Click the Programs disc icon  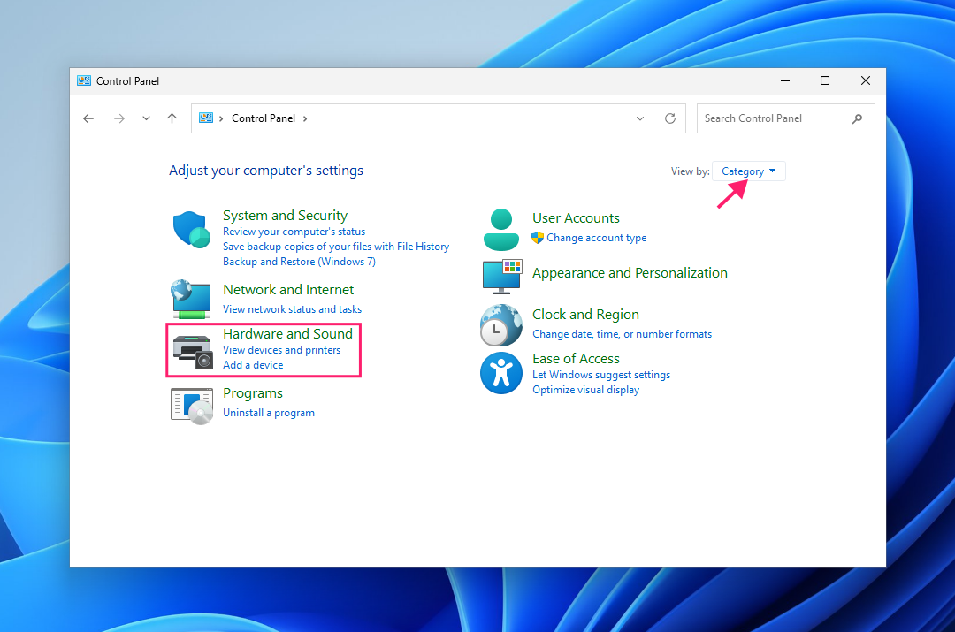[x=192, y=406]
